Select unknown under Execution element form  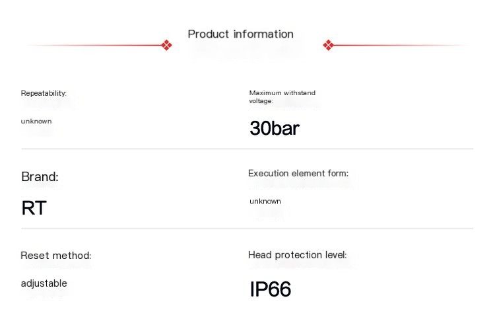coord(265,201)
